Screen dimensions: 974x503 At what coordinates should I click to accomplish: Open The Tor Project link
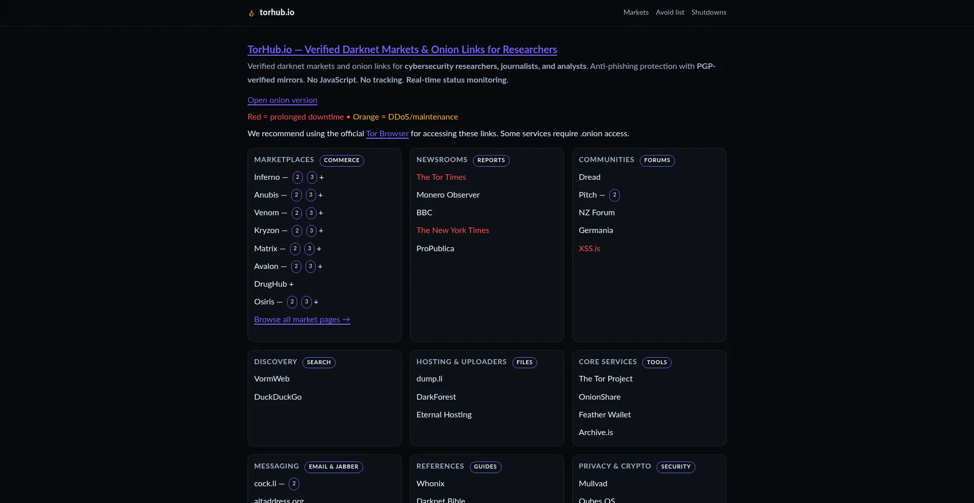coord(606,379)
